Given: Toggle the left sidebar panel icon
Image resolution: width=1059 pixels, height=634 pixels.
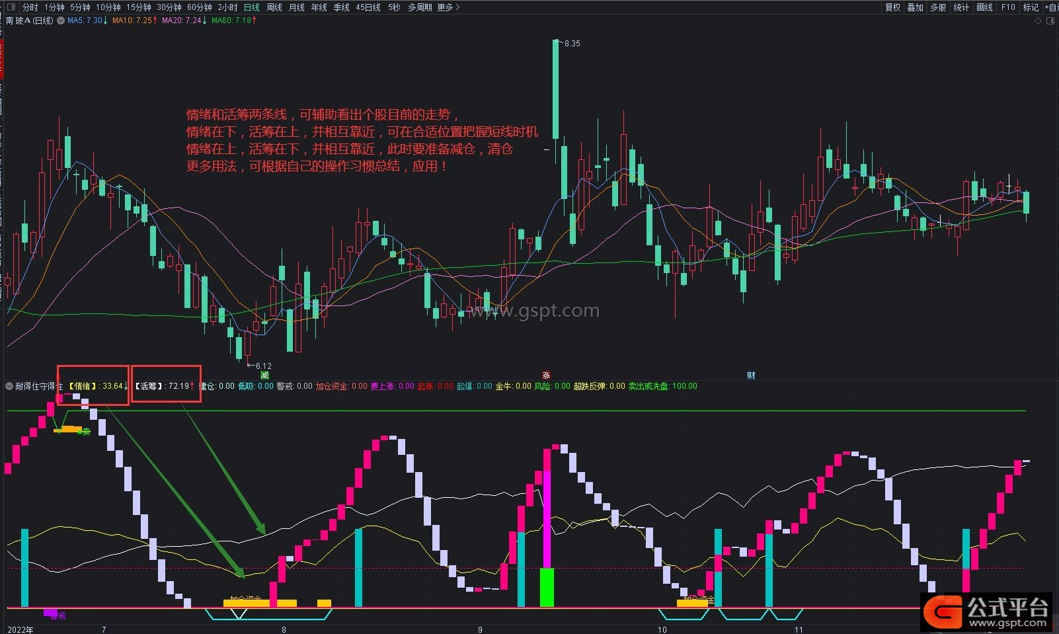Looking at the screenshot, I should [x=10, y=7].
